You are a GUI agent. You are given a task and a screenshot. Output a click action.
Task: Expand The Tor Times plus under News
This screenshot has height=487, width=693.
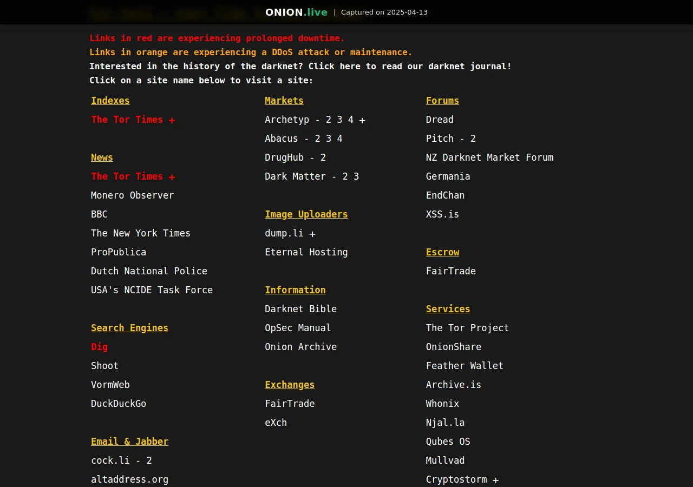172,177
